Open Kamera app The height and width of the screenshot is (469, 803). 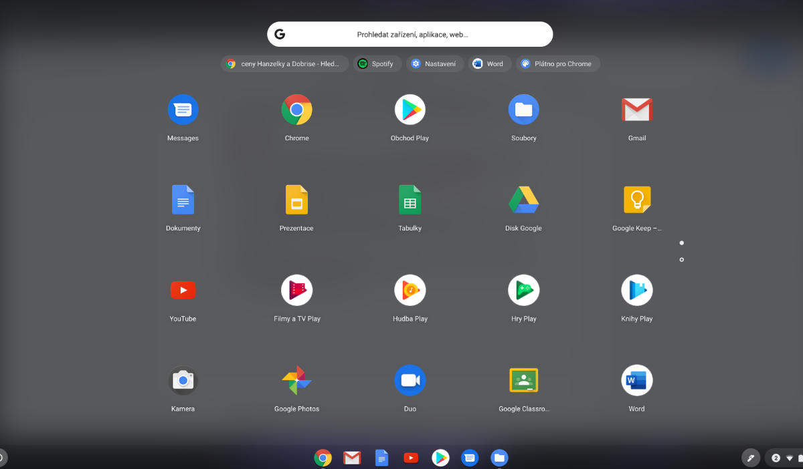183,381
